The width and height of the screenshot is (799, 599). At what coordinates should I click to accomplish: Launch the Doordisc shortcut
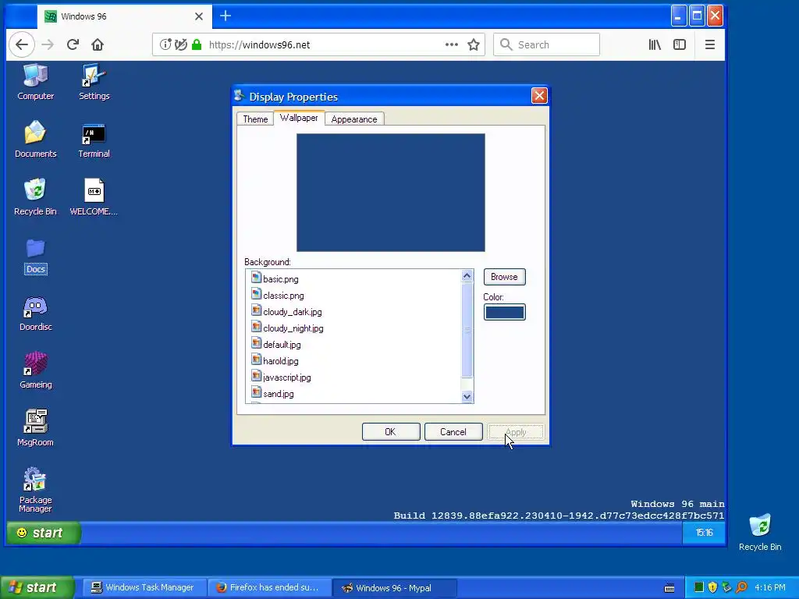(x=35, y=313)
